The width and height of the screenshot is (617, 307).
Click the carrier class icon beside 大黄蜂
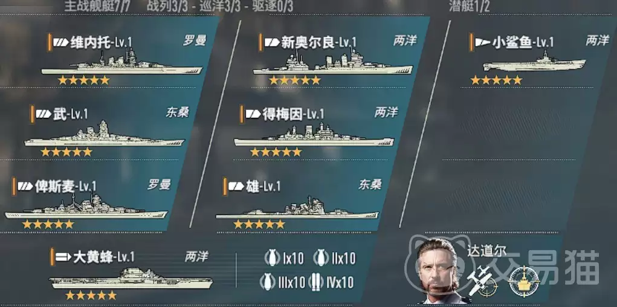coord(63,257)
